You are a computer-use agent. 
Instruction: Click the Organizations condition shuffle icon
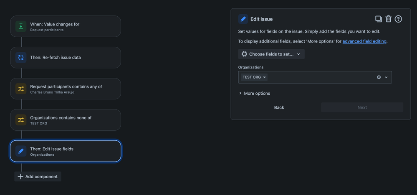point(21,120)
